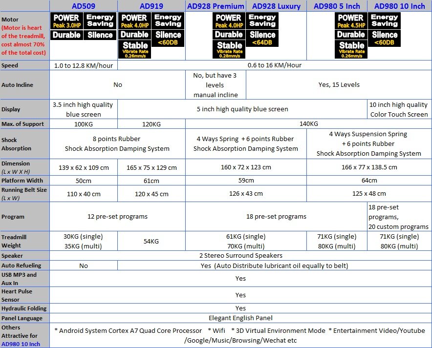The width and height of the screenshot is (432, 348).
Task: Click the Hydraulic Folding row label
Action: point(24,308)
